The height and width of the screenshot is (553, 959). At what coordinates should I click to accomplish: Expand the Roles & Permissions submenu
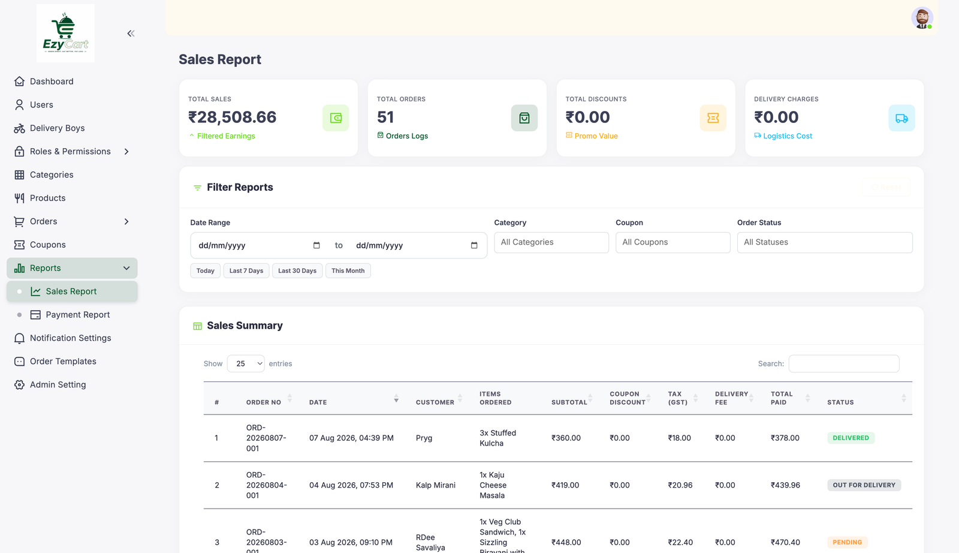coord(72,152)
